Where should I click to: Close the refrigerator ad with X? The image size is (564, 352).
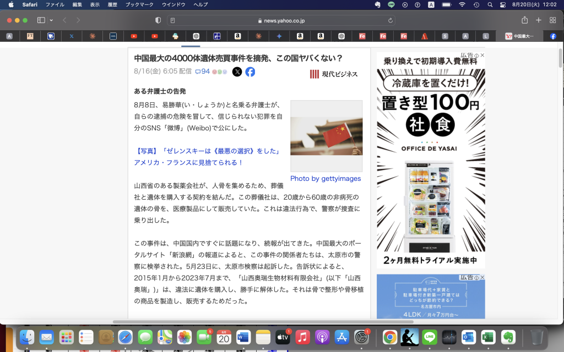coord(482,56)
